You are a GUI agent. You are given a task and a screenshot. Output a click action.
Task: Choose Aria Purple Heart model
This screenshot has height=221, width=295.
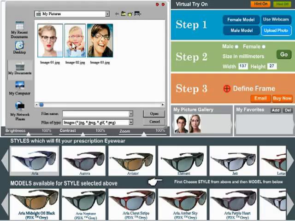pyautogui.click(x=233, y=204)
